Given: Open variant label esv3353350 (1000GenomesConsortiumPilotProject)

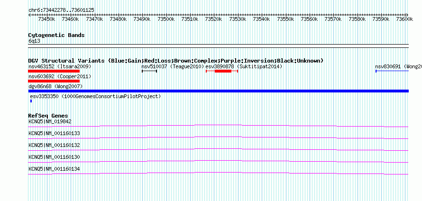Looking at the screenshot, I should click(x=95, y=96).
